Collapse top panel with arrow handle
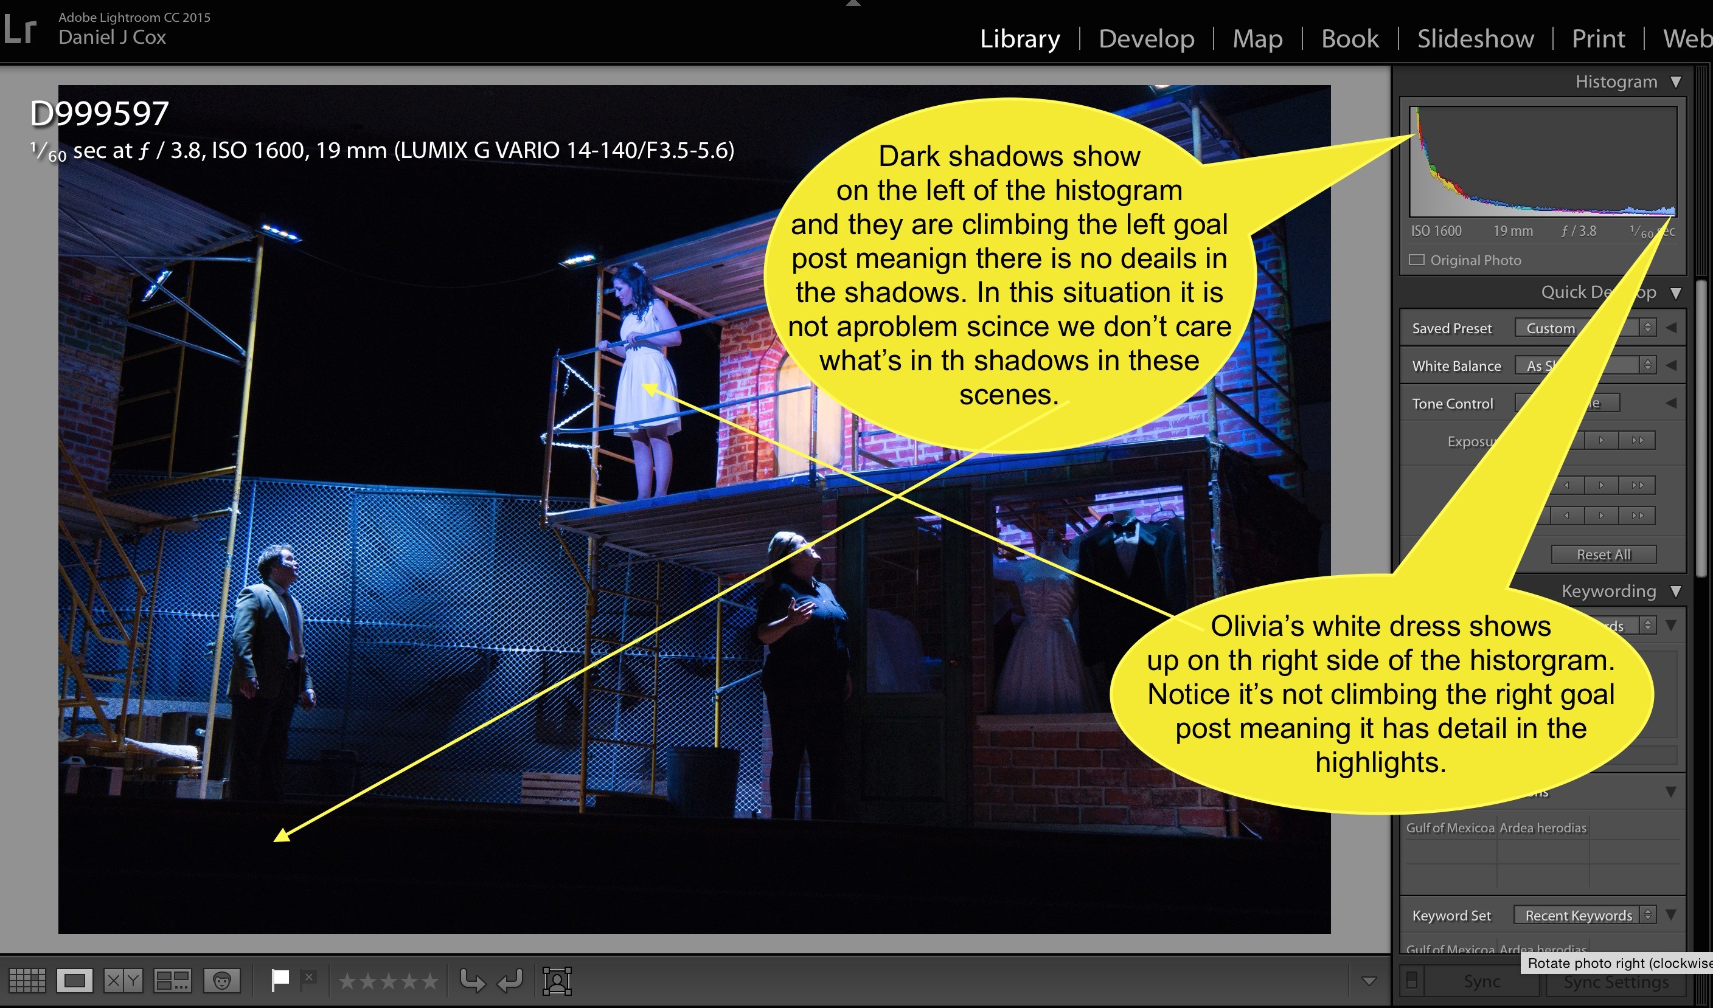This screenshot has height=1008, width=1713. 853,4
